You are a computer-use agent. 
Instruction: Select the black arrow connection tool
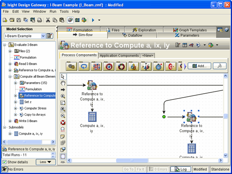tap(63, 90)
